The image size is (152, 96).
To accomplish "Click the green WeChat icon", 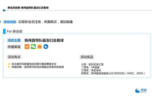I will (x=33, y=47).
